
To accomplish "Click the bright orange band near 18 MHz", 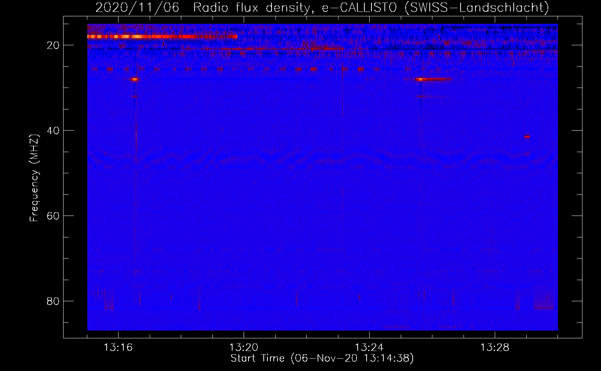I will pyautogui.click(x=162, y=37).
